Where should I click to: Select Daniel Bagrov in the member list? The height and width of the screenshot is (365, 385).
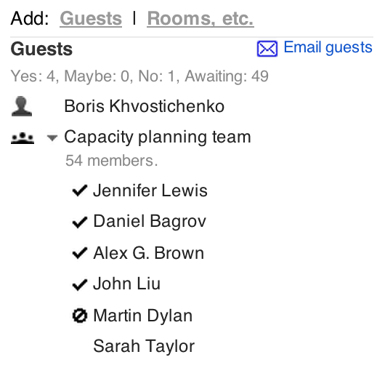[x=150, y=222]
